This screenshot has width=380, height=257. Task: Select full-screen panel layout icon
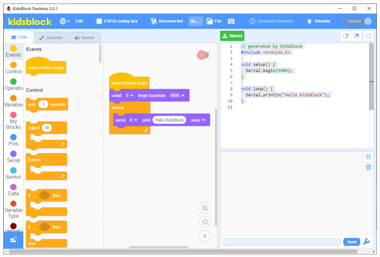(368, 36)
